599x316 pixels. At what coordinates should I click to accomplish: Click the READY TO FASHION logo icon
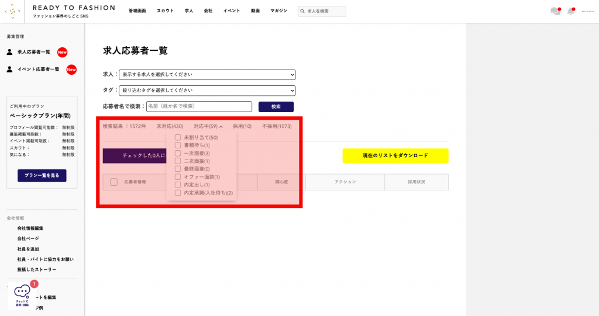12,11
